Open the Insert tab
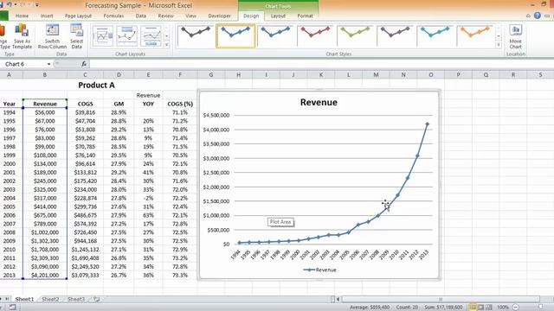Viewport: 554px width, 311px height. (x=47, y=16)
